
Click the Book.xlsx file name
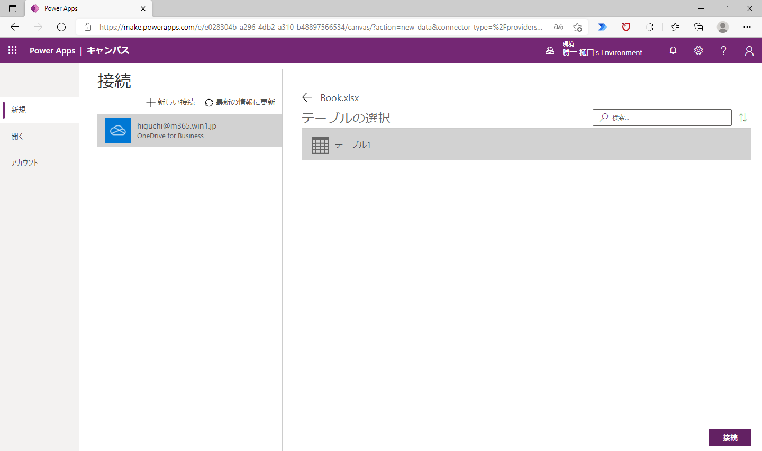click(x=340, y=98)
